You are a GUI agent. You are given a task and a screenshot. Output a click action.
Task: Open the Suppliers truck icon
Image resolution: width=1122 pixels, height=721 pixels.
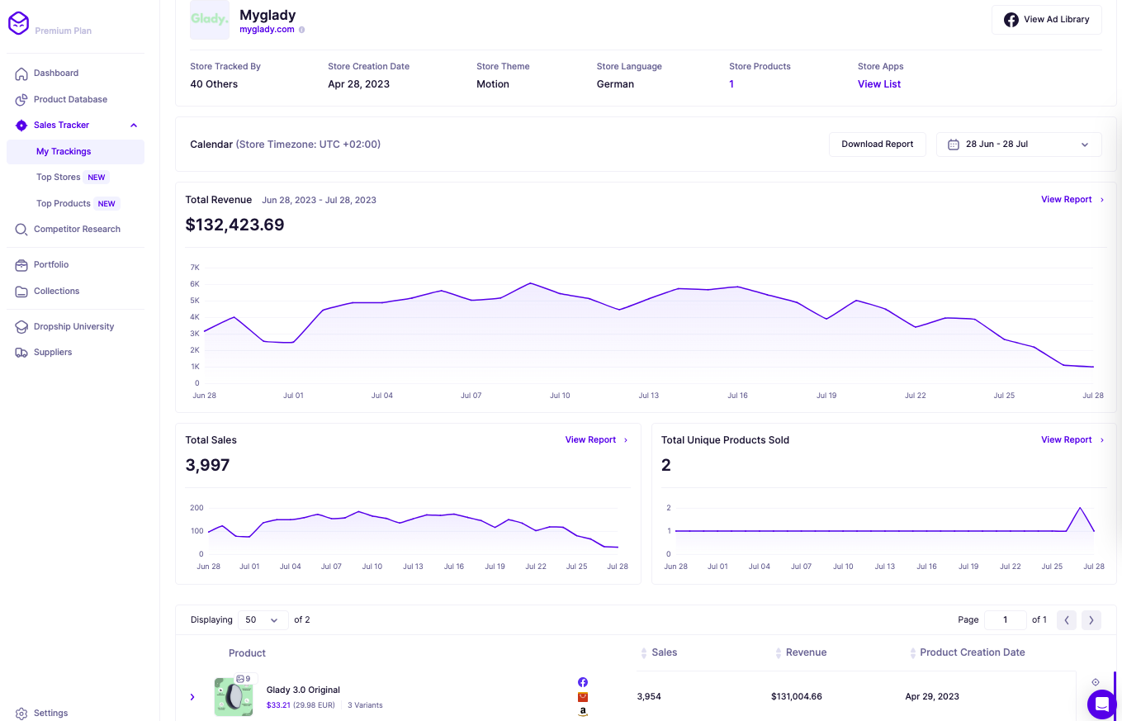(21, 352)
